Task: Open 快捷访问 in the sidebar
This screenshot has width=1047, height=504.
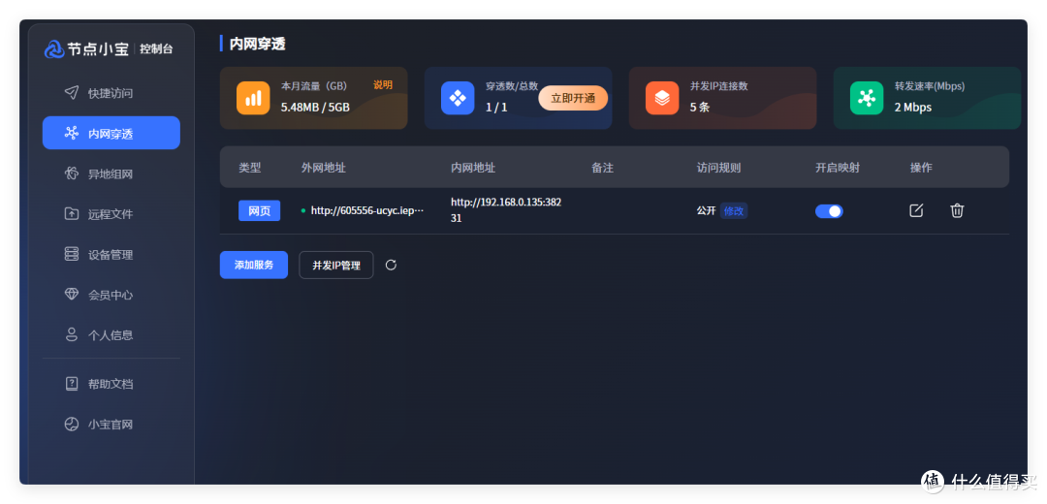Action: (x=111, y=93)
